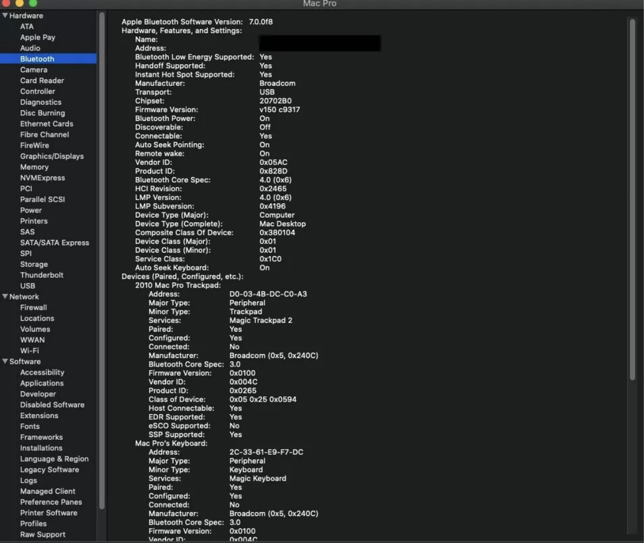
Task: Select Apple Pay in the sidebar
Action: (37, 37)
